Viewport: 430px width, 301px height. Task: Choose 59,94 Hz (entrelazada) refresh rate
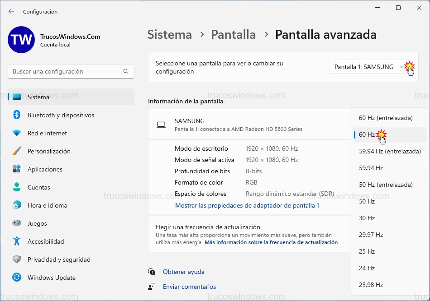click(390, 151)
